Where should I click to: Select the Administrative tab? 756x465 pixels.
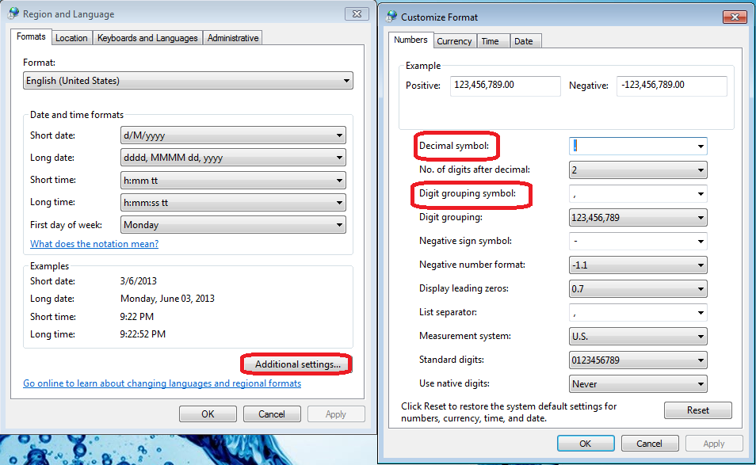point(231,37)
